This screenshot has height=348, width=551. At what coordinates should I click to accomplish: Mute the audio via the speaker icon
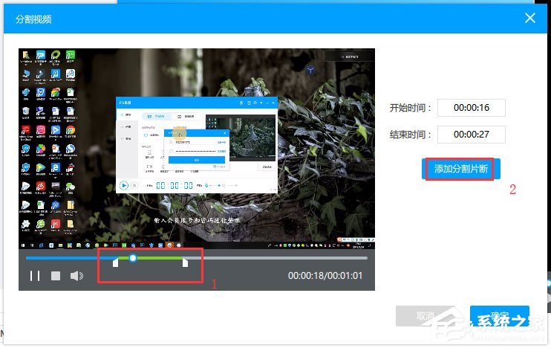76,276
